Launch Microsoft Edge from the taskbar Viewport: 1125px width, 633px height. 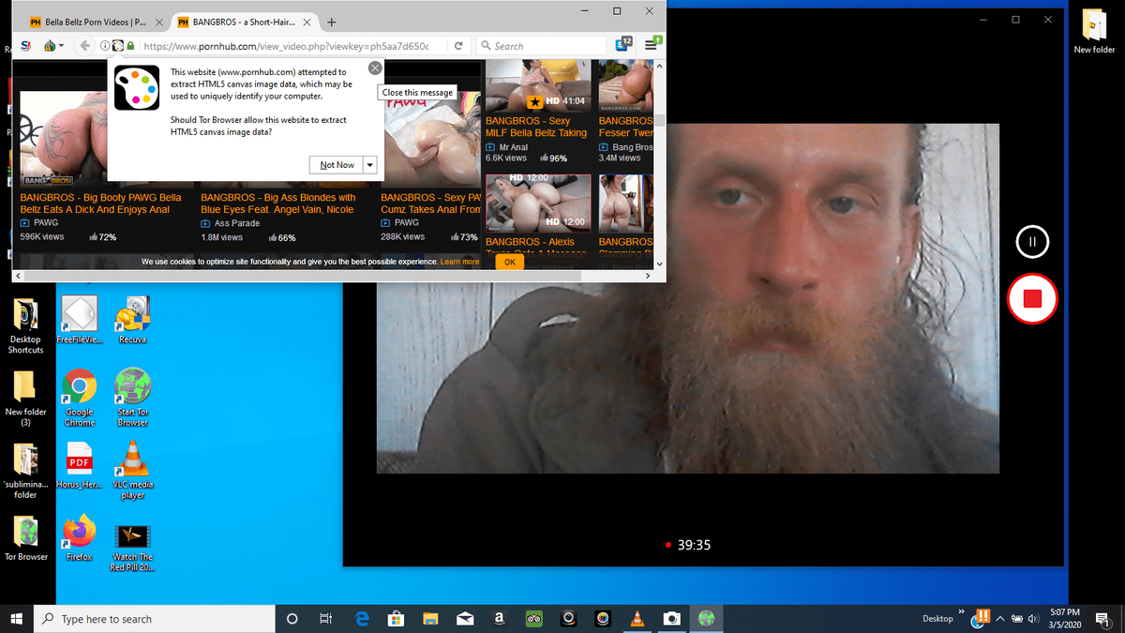362,619
